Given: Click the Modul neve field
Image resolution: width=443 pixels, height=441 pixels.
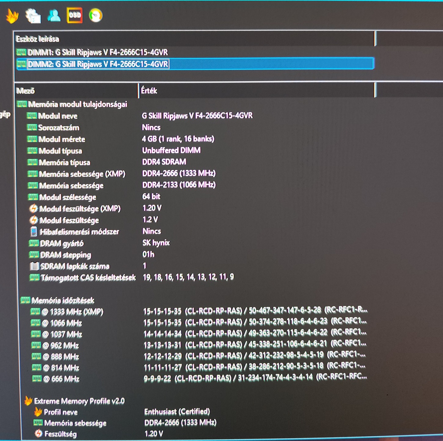Looking at the screenshot, I should [52, 116].
